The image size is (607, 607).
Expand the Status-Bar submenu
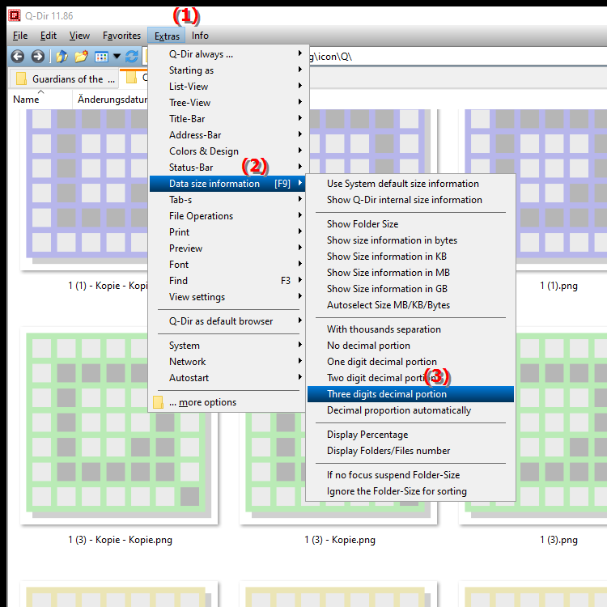[x=228, y=168]
